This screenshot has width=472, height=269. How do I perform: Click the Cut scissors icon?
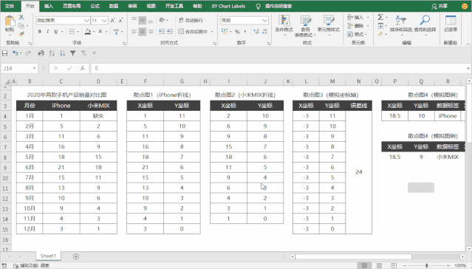point(21,17)
